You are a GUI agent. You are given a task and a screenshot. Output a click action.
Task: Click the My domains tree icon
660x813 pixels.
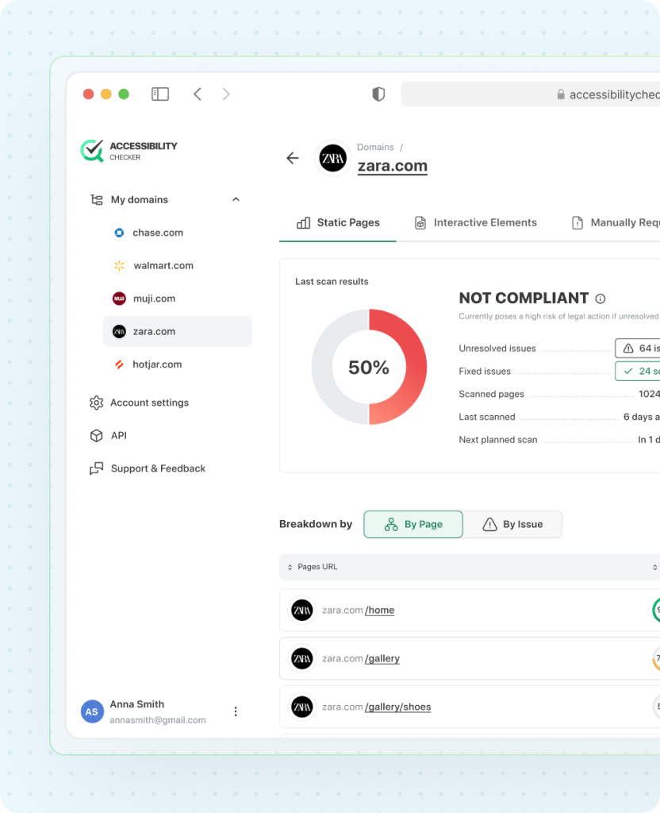point(96,199)
